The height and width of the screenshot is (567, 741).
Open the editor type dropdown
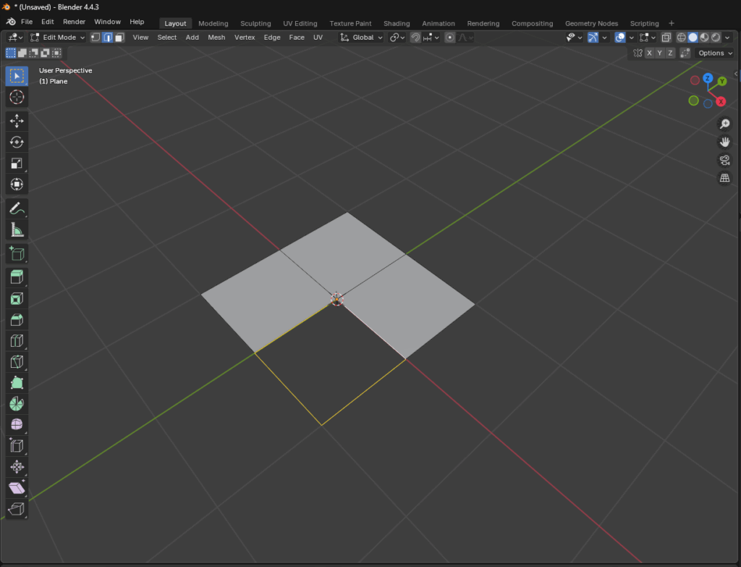point(15,38)
